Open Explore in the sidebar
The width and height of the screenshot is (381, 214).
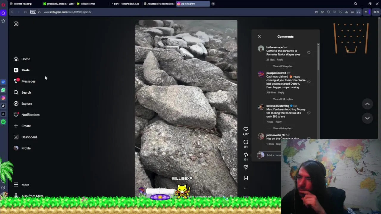coord(23,103)
